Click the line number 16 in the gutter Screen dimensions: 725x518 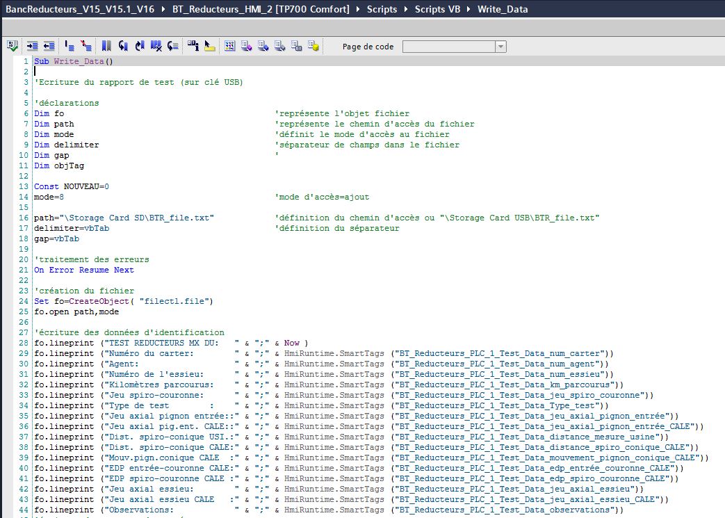click(x=24, y=218)
